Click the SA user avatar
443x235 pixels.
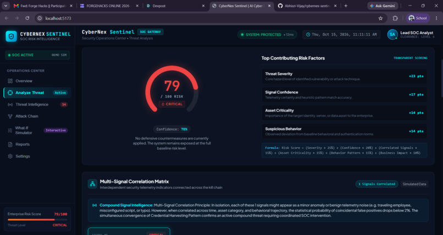point(392,35)
